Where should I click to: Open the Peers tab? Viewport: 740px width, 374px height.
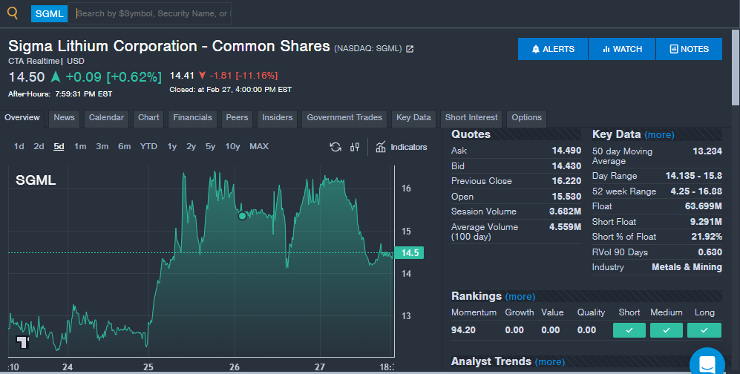(x=237, y=118)
